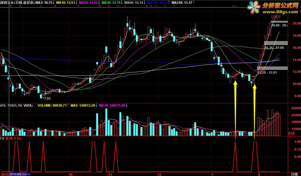Select the MA240: 11.37 label
Viewport: 301px width, 176px height.
pyautogui.click(x=182, y=3)
